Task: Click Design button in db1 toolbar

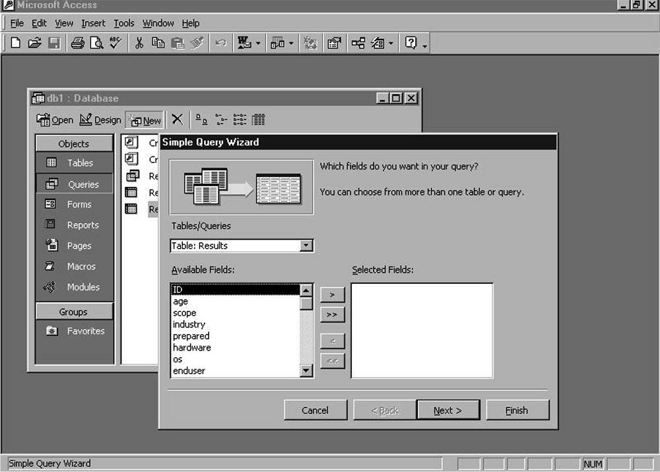Action: 100,120
